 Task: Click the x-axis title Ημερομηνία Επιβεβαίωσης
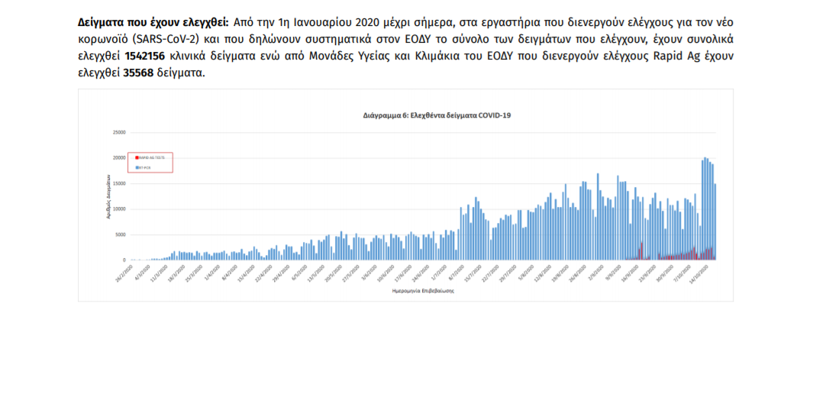click(413, 291)
